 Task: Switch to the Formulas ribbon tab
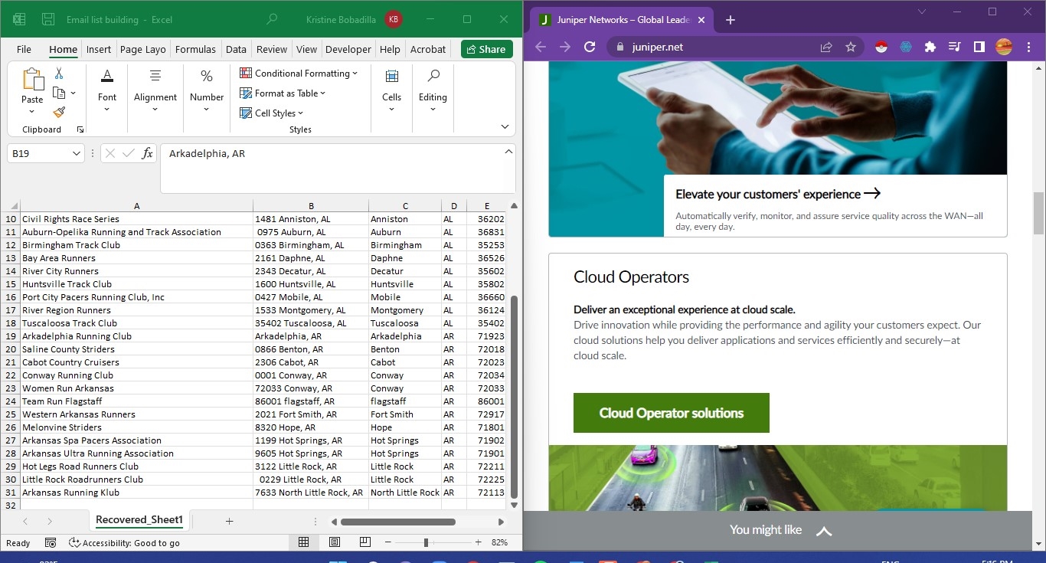195,49
